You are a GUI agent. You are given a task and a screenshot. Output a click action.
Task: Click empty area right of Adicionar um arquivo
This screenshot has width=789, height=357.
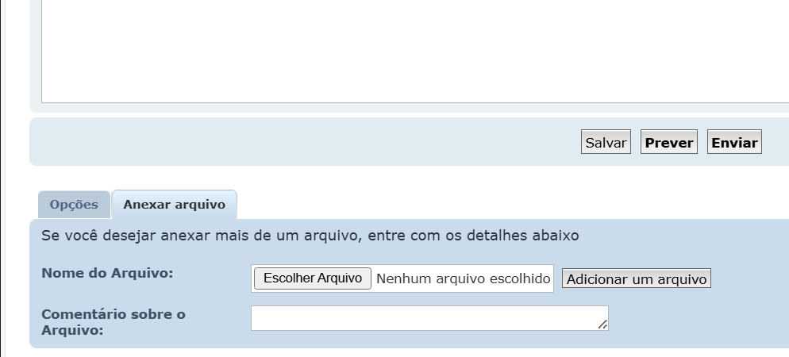[x=750, y=279]
